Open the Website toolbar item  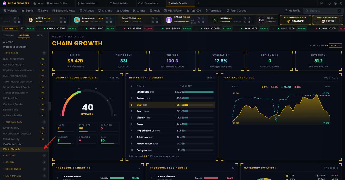(x=10, y=11)
